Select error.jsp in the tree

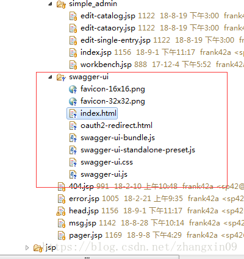(84, 199)
